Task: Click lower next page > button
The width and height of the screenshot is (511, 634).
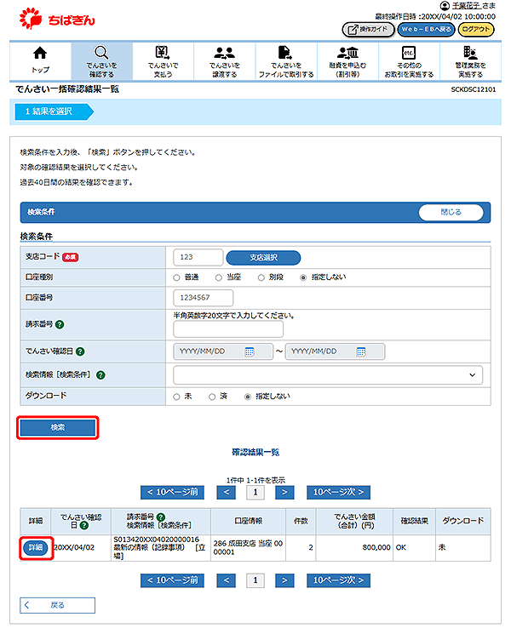Action: [284, 580]
